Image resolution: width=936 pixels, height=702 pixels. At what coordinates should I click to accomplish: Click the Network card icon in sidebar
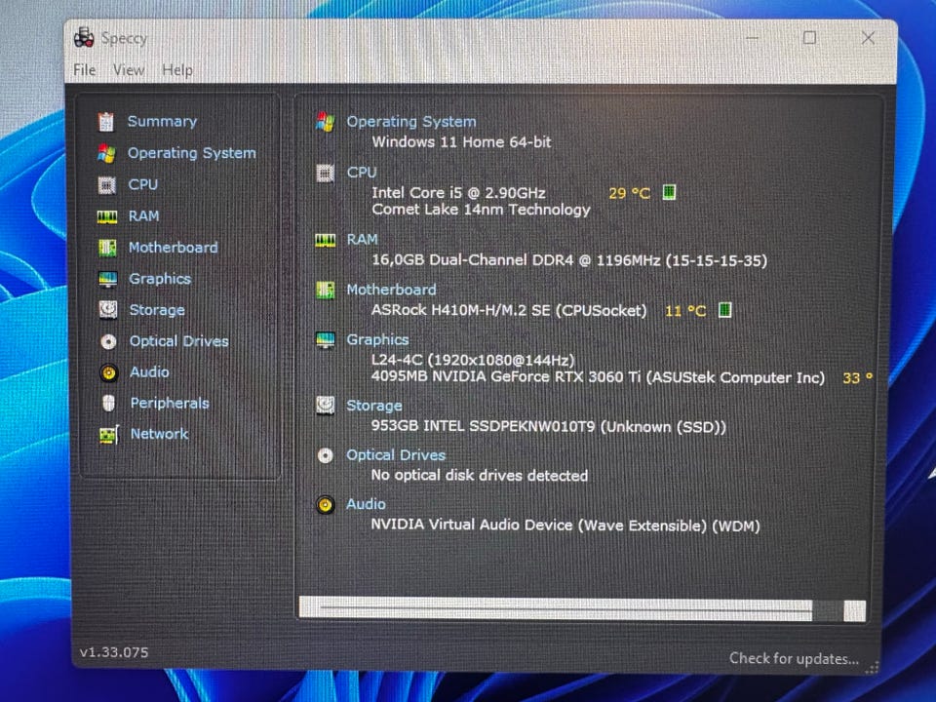point(108,435)
